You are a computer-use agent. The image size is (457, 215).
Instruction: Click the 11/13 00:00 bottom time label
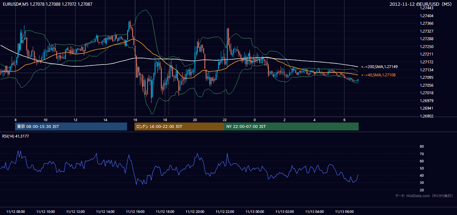(255, 212)
